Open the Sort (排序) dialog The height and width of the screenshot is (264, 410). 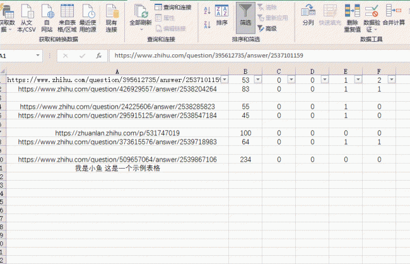pyautogui.click(x=222, y=15)
